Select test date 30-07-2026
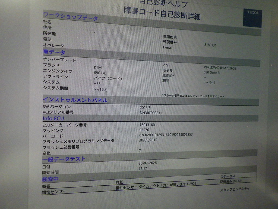Screen dimensions: 278x209 tap(147, 163)
